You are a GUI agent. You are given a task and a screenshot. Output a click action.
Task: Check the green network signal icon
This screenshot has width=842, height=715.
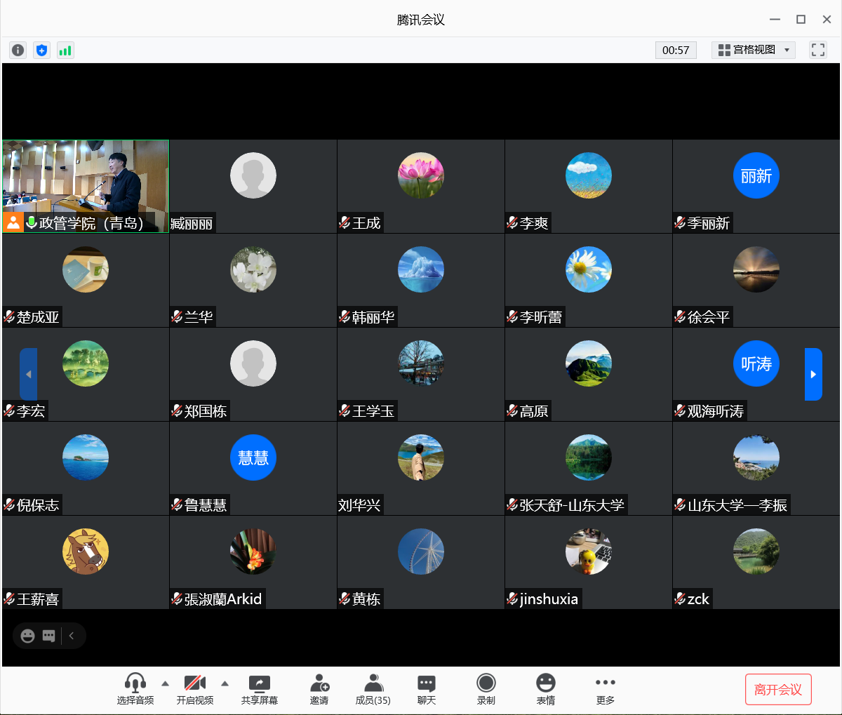(65, 50)
